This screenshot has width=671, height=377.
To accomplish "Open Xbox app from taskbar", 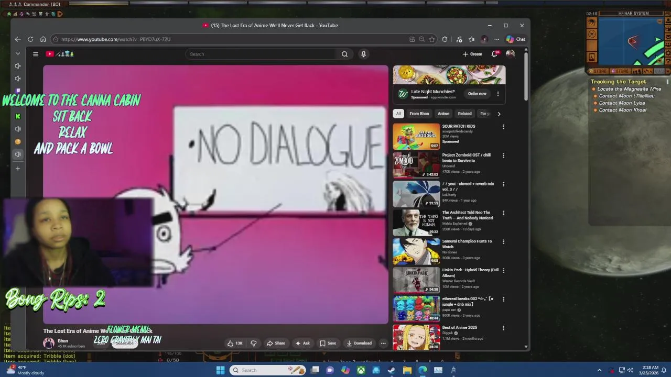I will [361, 370].
